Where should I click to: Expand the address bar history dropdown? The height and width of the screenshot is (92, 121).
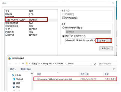point(91,64)
